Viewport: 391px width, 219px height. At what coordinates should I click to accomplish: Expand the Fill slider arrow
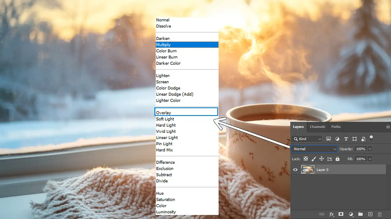pyautogui.click(x=370, y=159)
